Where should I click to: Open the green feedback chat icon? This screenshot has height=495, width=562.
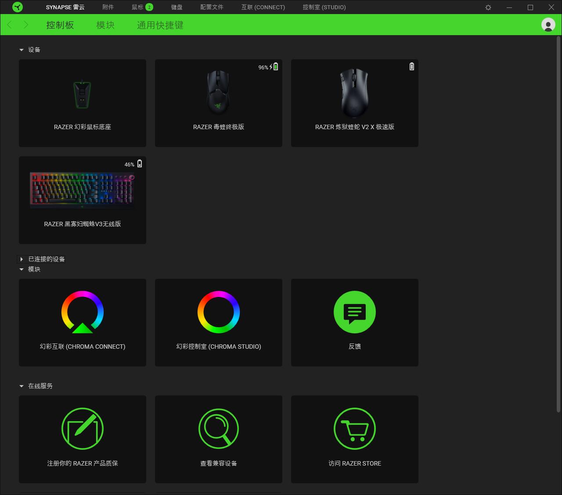click(355, 312)
